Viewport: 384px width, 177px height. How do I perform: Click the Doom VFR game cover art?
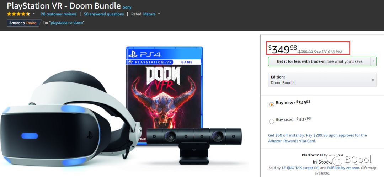[x=164, y=96]
